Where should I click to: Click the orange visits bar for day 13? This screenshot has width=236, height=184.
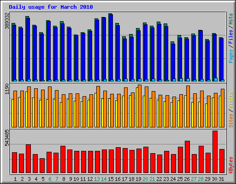[98, 107]
